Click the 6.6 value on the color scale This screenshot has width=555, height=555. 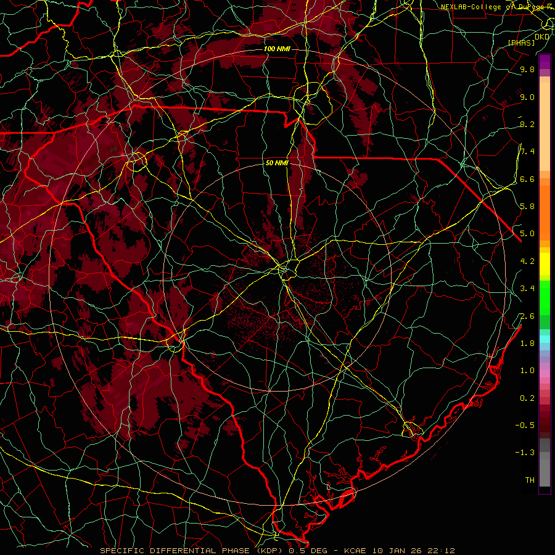527,179
